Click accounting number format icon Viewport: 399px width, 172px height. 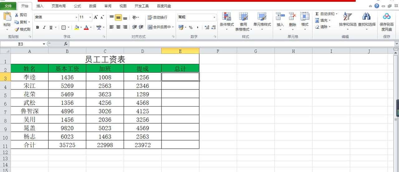(x=181, y=27)
